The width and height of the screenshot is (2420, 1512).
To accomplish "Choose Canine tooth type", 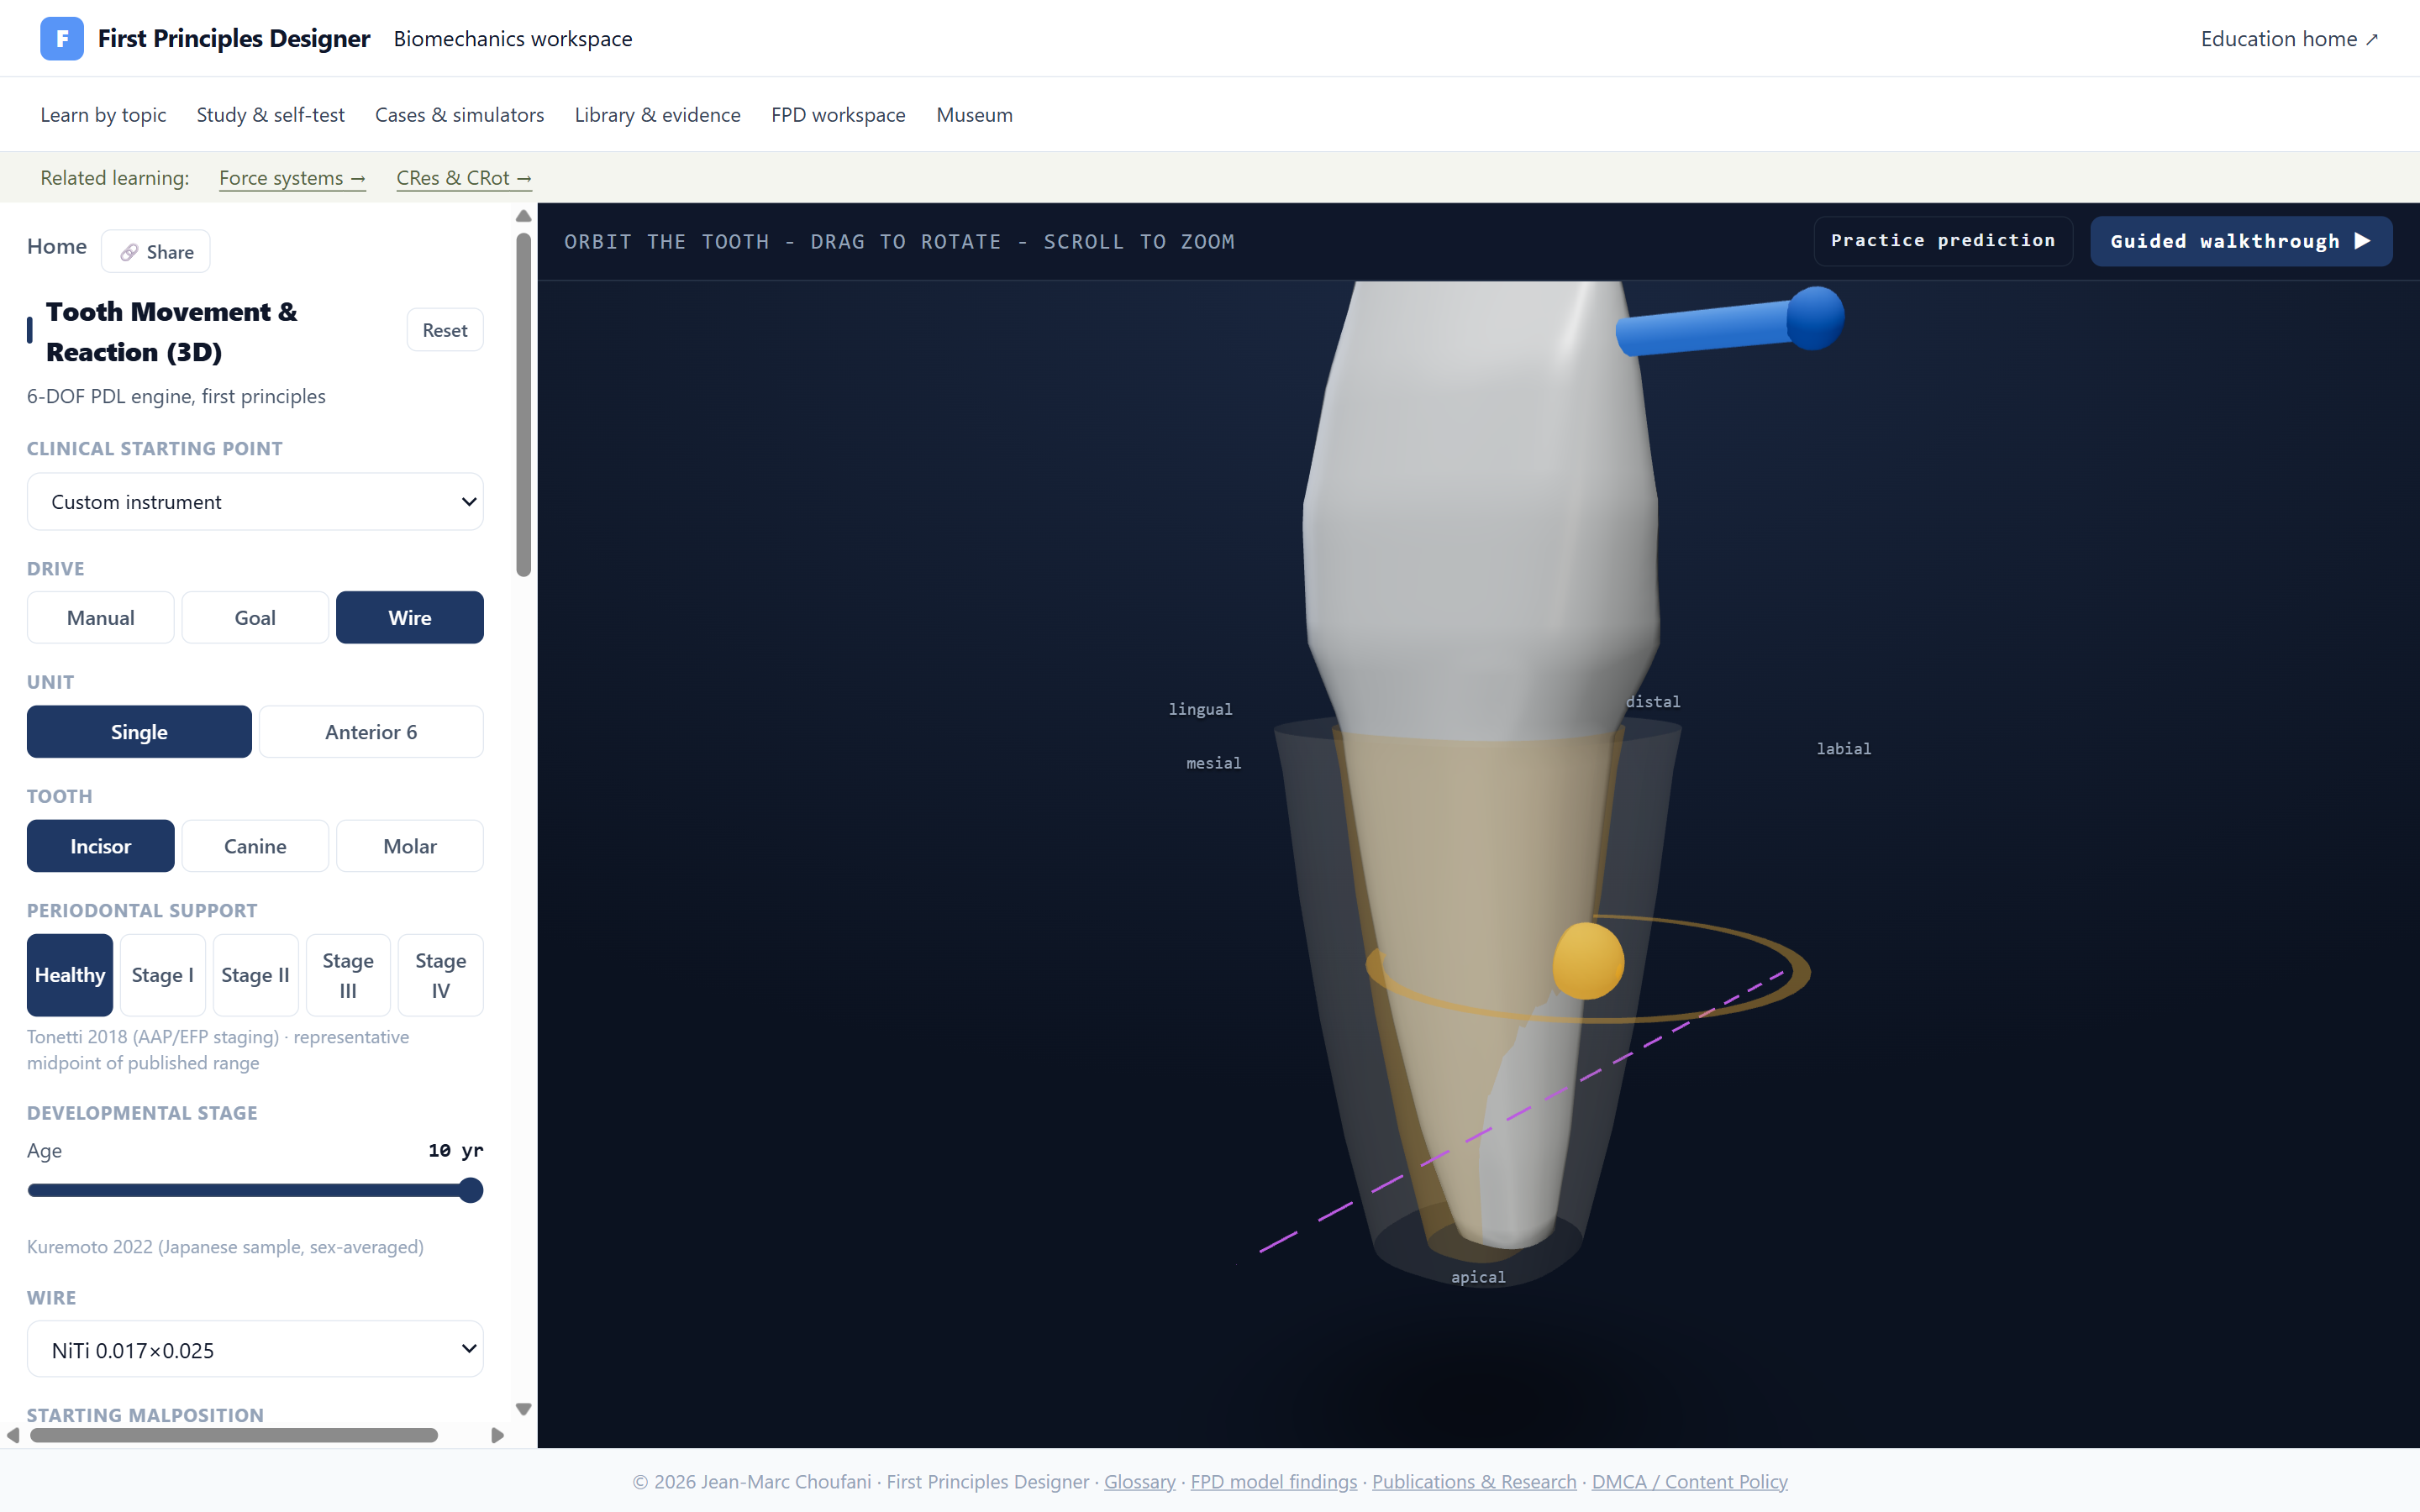I will point(255,845).
